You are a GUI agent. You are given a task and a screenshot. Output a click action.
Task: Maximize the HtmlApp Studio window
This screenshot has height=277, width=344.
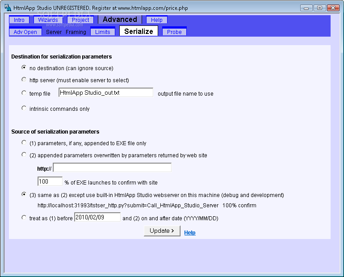[x=319, y=8]
